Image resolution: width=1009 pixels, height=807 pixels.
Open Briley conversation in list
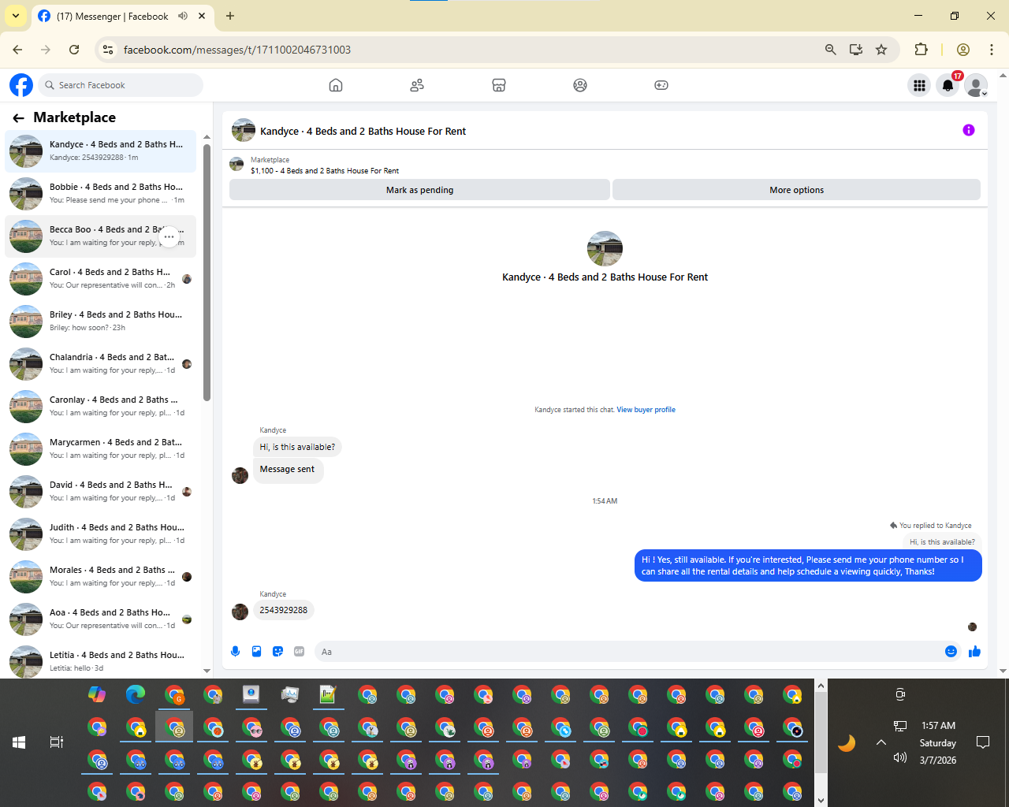click(x=100, y=322)
